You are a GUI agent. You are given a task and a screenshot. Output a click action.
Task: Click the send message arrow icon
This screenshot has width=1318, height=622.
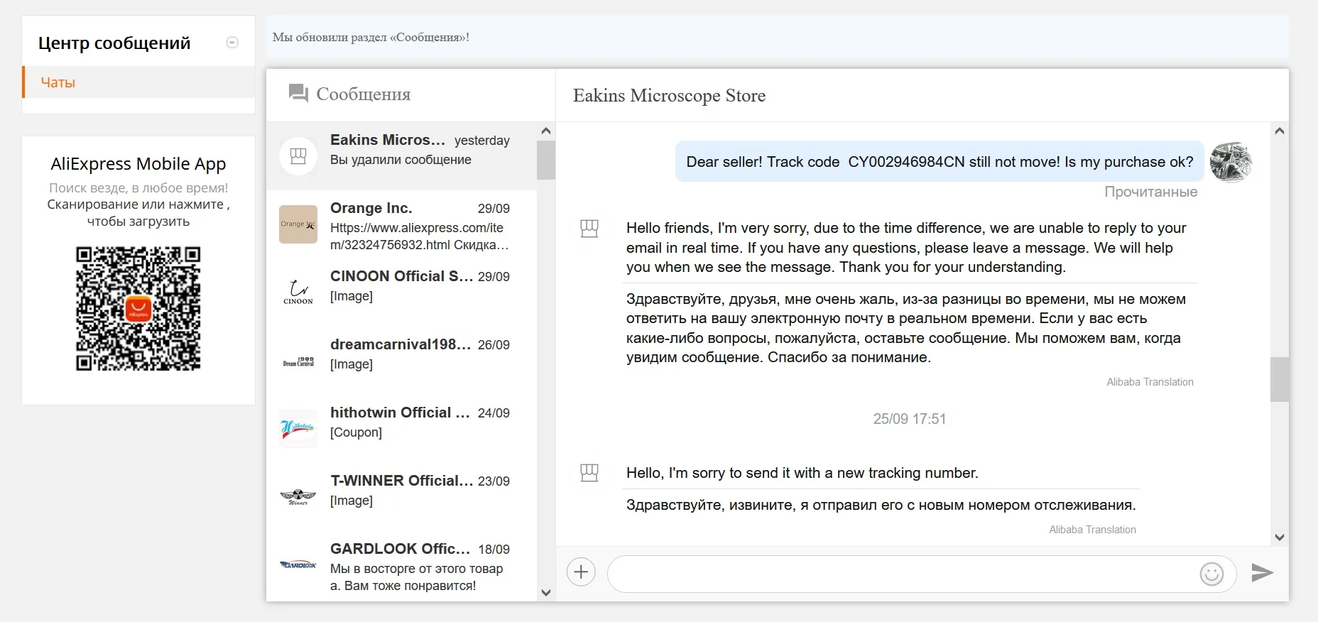(1261, 572)
